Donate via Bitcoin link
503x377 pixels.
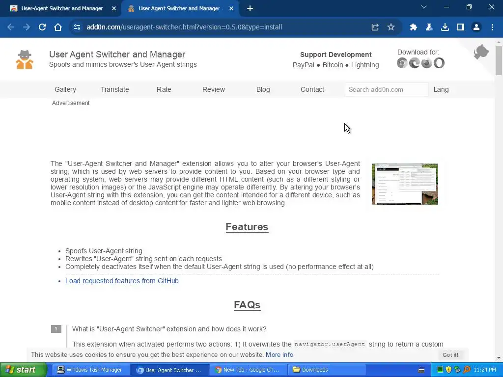[x=333, y=65]
